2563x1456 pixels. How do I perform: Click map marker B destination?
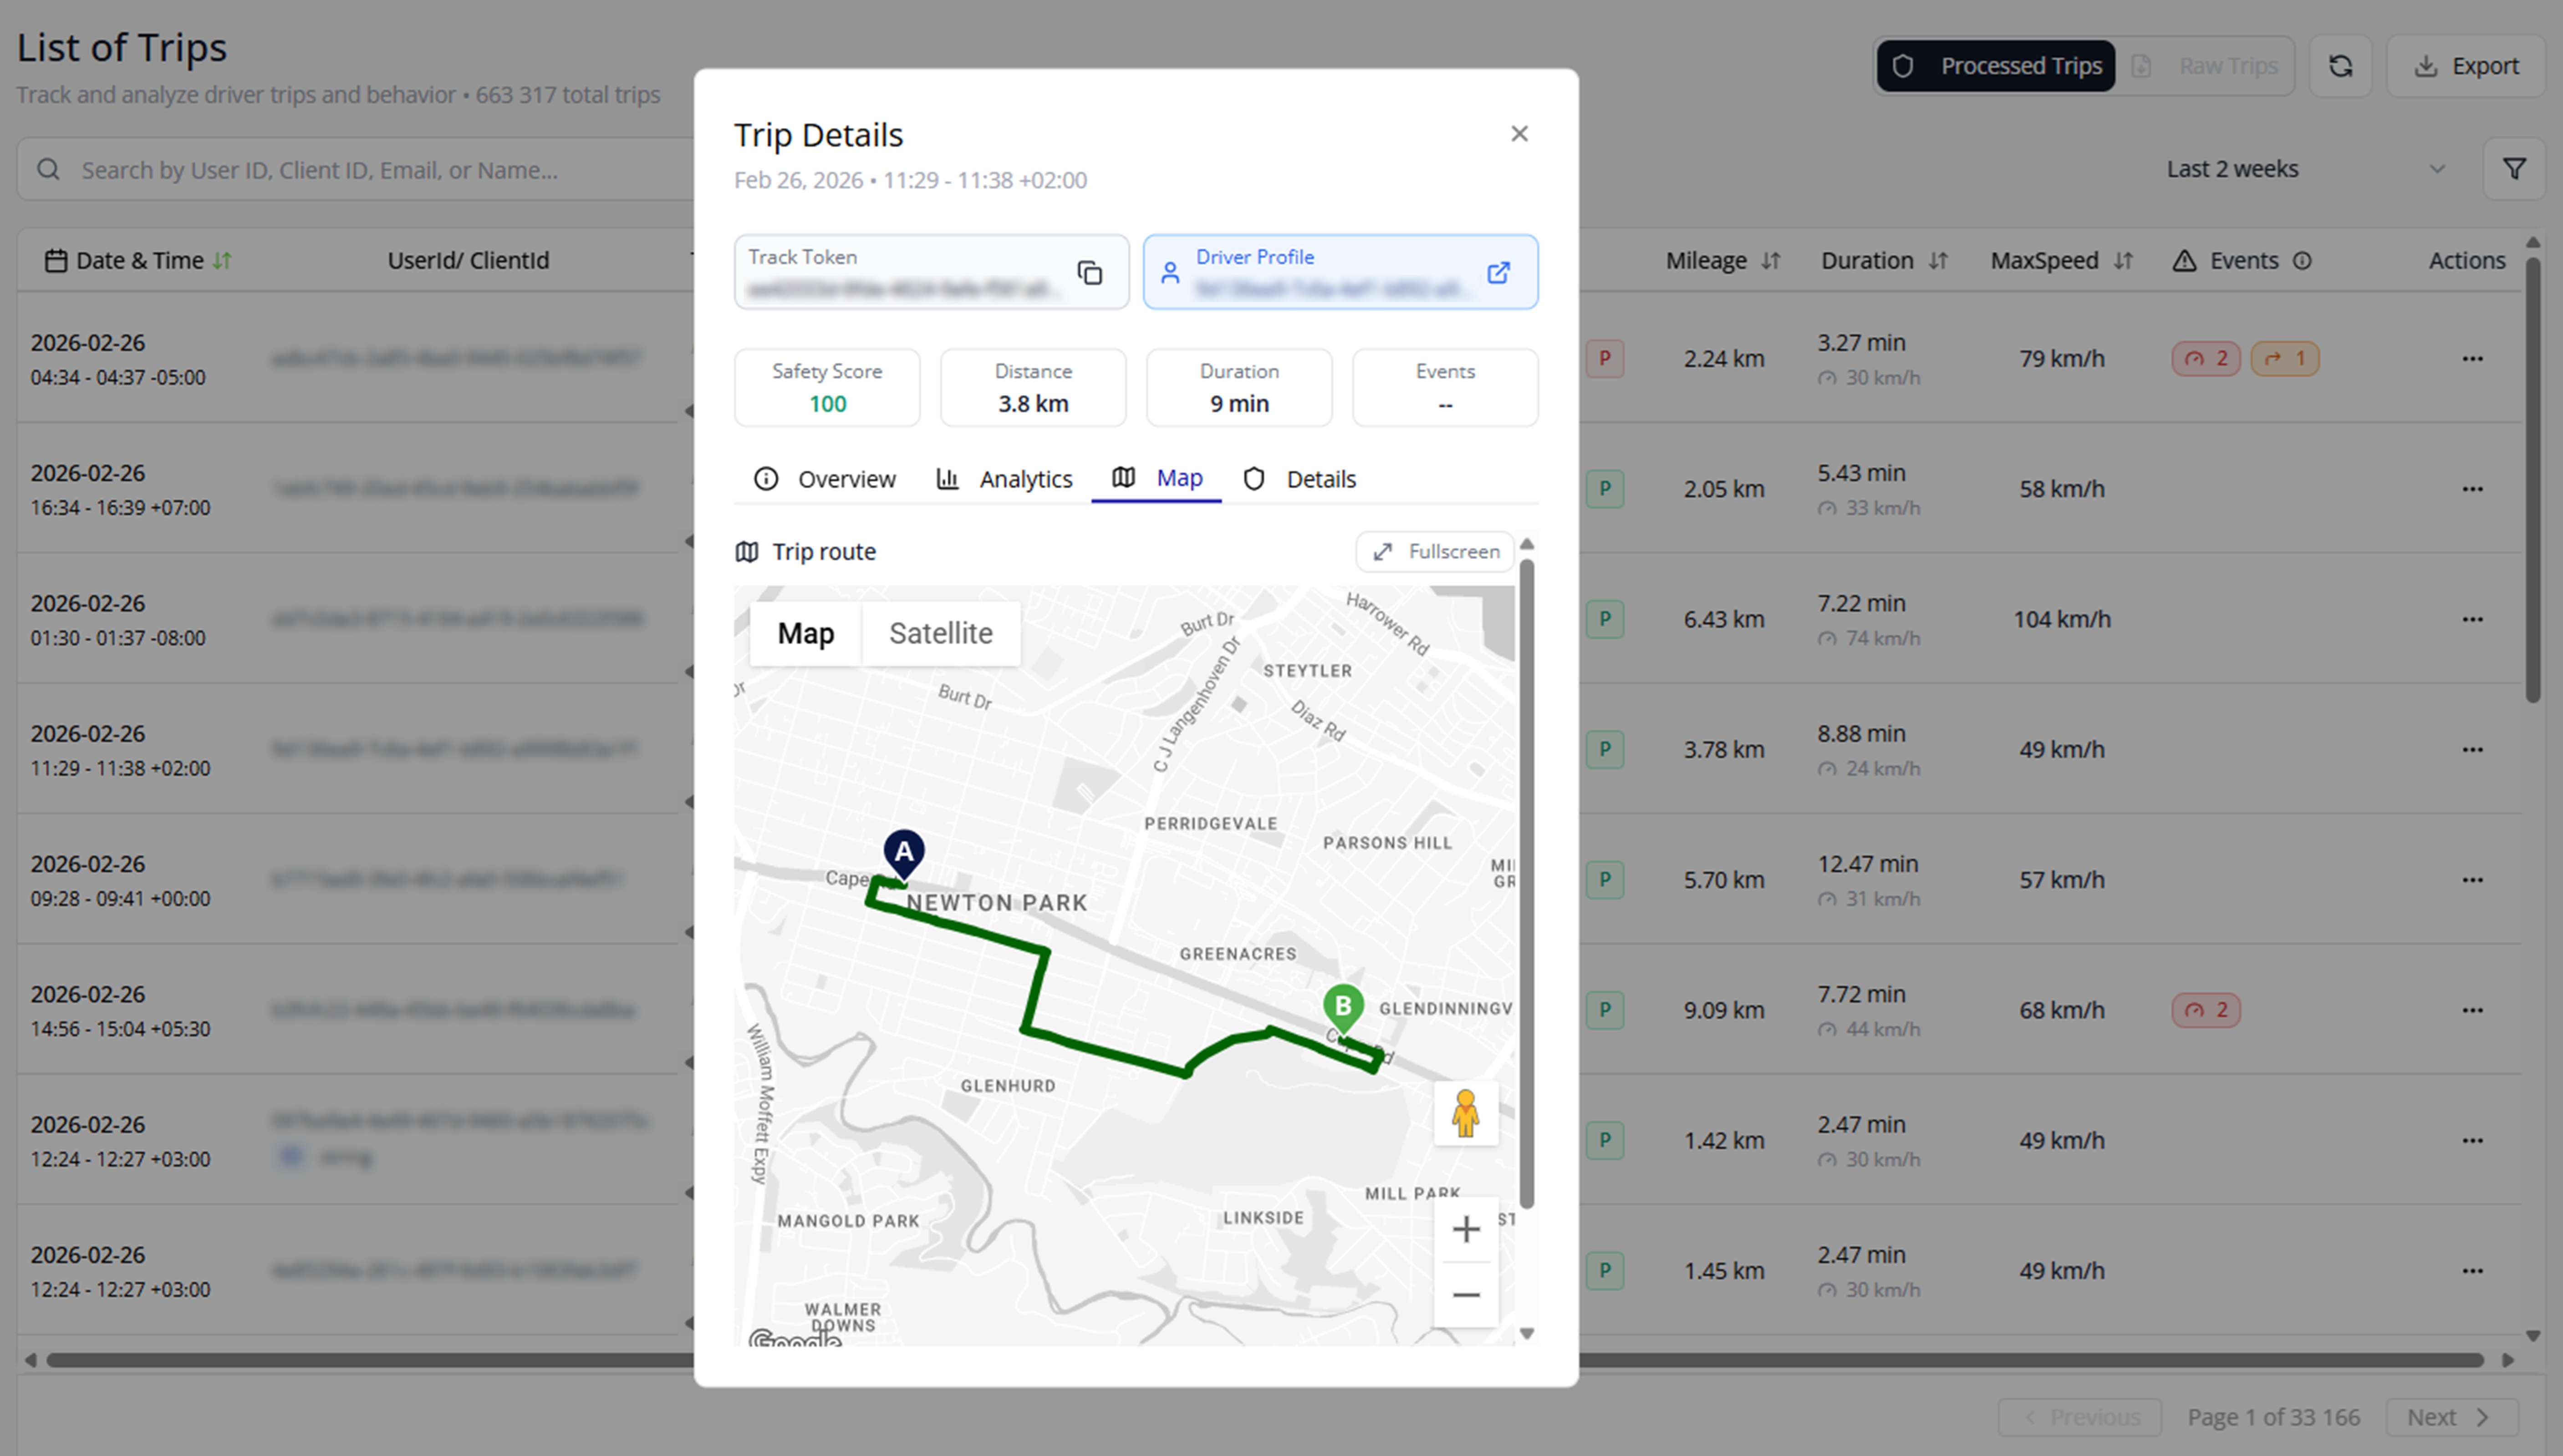coord(1344,1007)
